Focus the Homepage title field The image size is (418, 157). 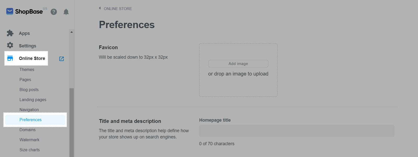[297, 131]
